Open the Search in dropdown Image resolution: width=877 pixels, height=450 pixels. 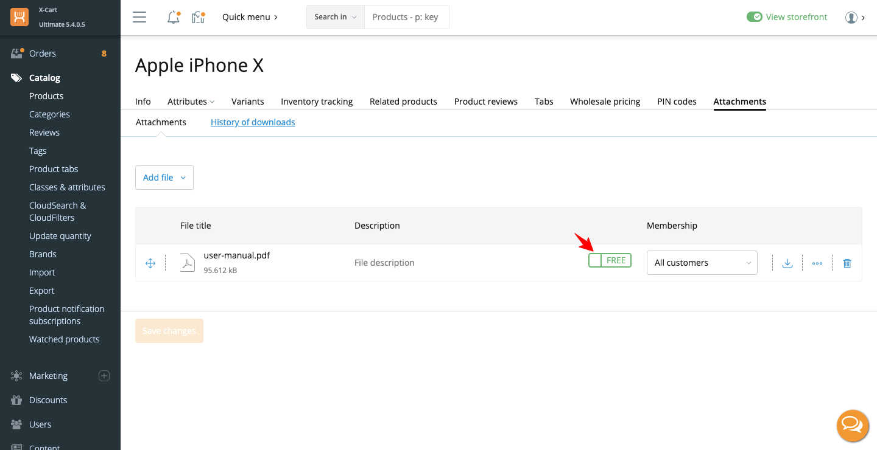(x=335, y=17)
